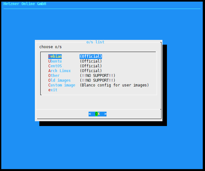The height and width of the screenshot is (171, 205).
Task: Click the Blanco config for user images text
Action: click(114, 85)
